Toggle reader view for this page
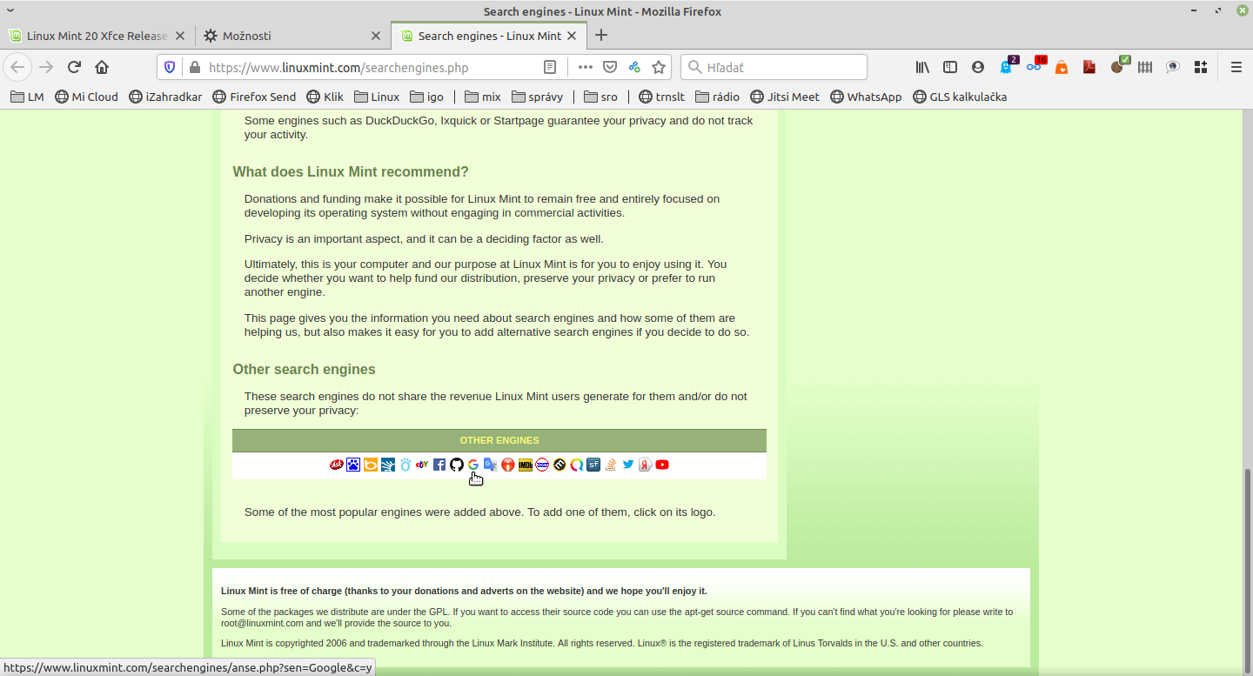The image size is (1253, 676). click(549, 67)
